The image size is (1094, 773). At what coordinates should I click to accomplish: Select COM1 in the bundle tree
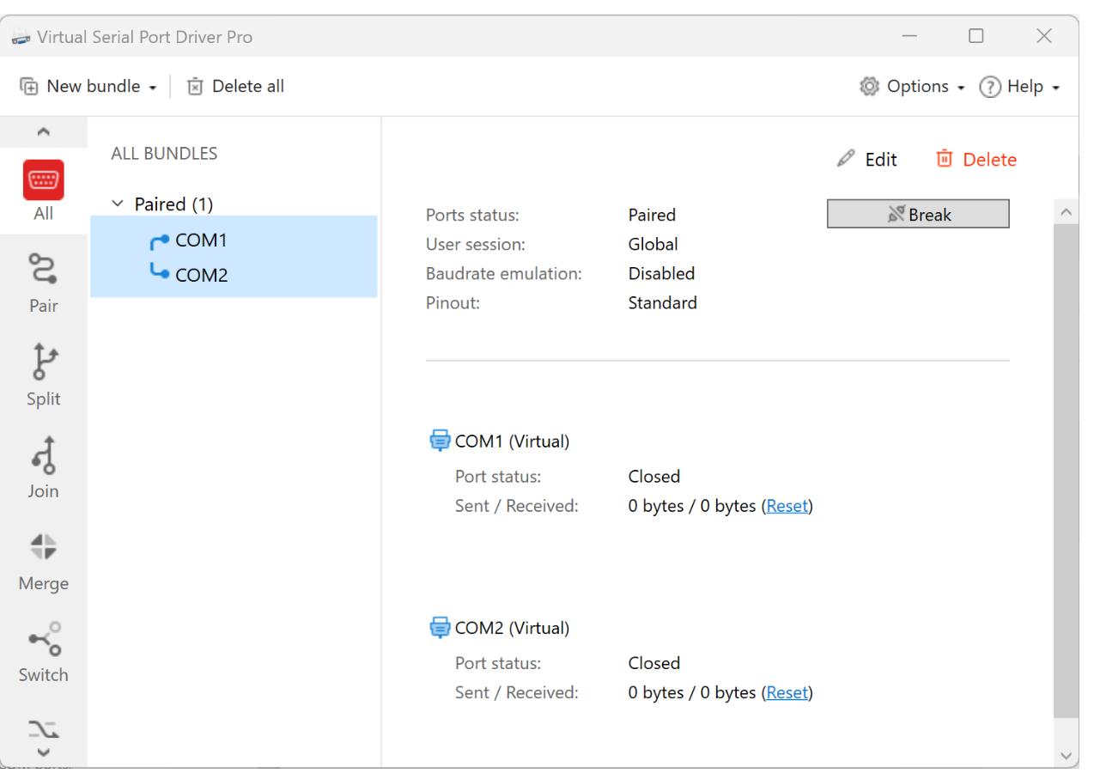tap(200, 240)
